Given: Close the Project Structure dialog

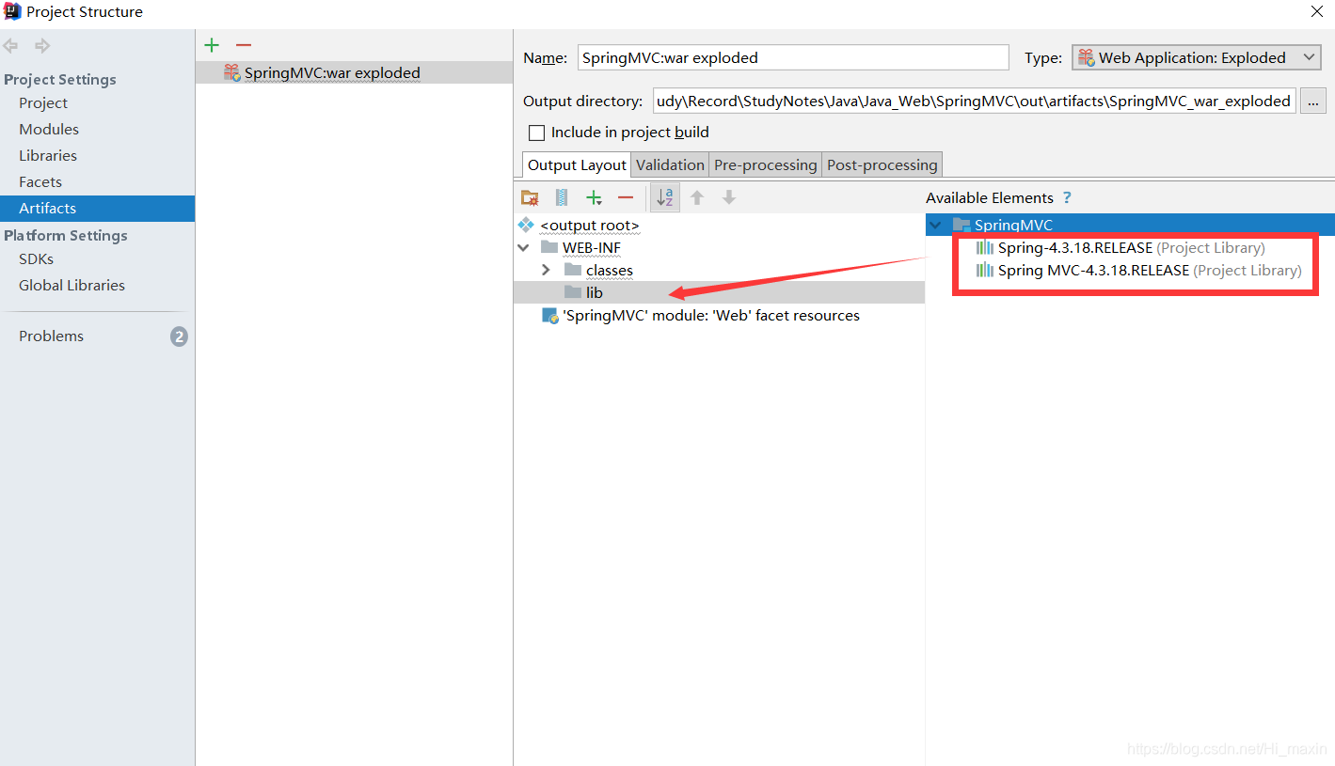Looking at the screenshot, I should pos(1317,12).
